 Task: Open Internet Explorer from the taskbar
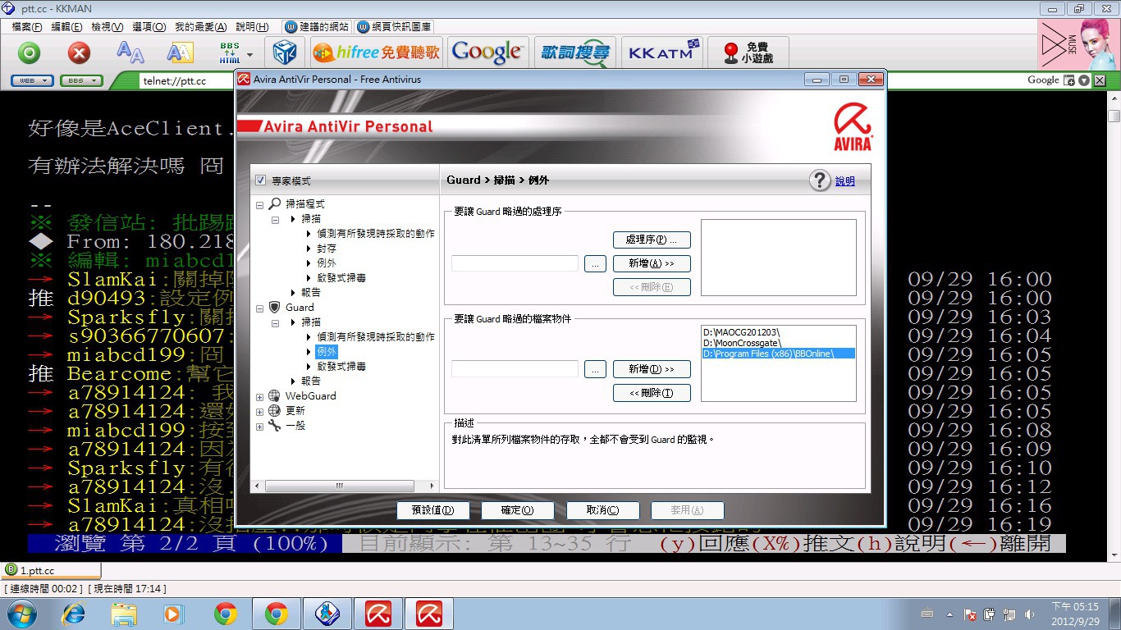point(74,614)
